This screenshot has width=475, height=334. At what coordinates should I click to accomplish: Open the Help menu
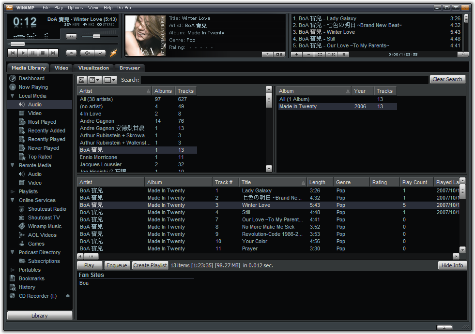[x=108, y=8]
